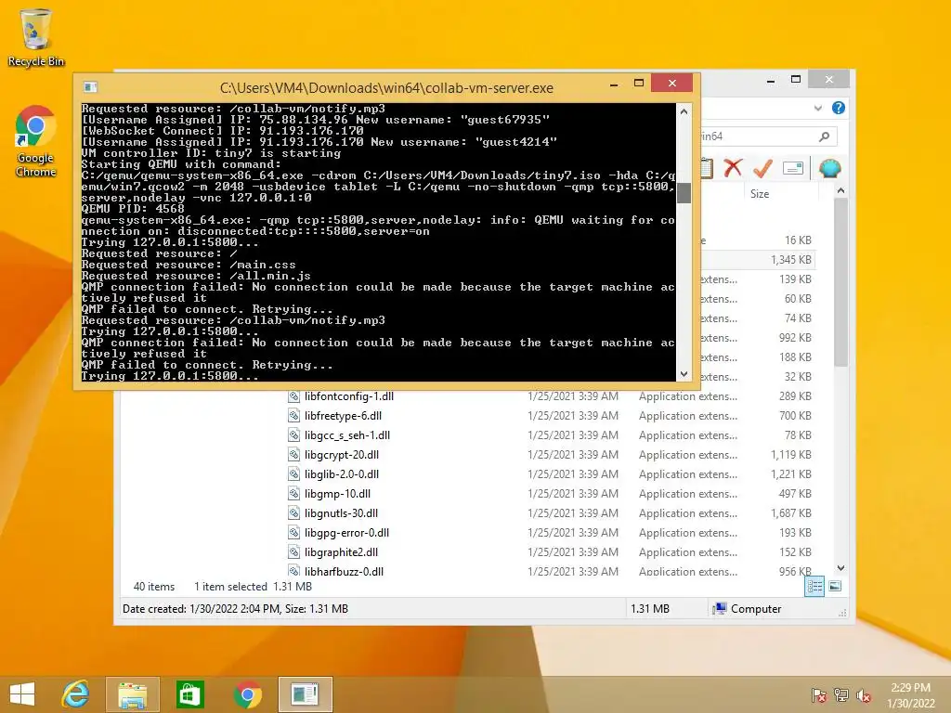This screenshot has height=713, width=951.
Task: Click the muted speaker volume tray icon
Action: click(864, 695)
